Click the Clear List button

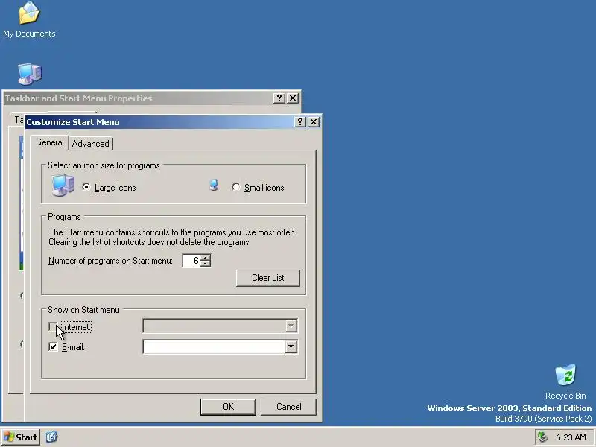point(268,278)
